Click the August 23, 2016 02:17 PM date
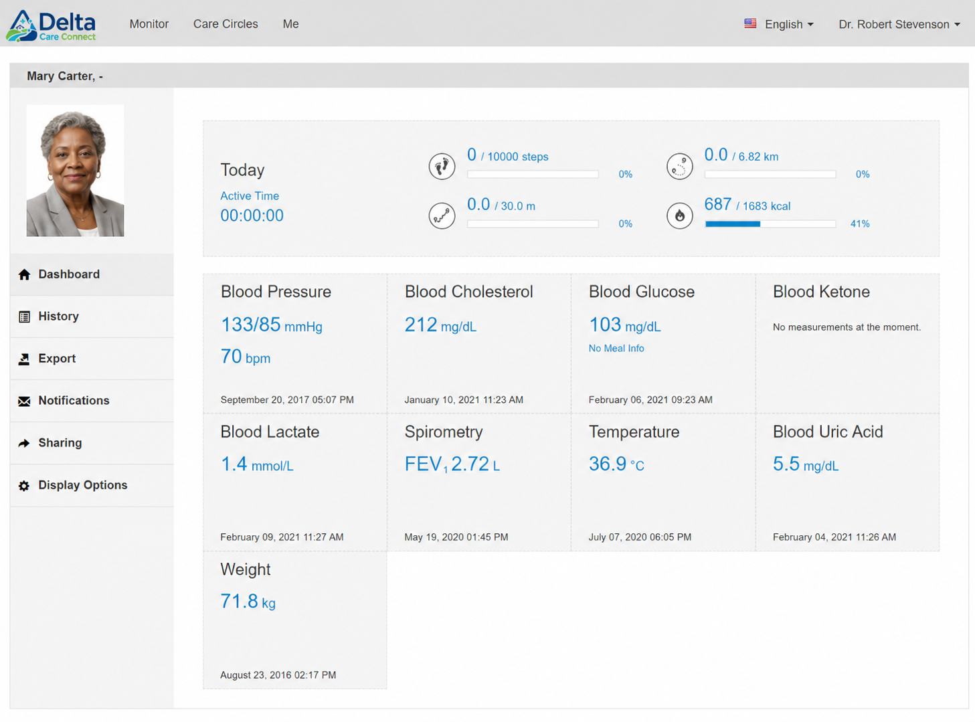 click(x=278, y=674)
